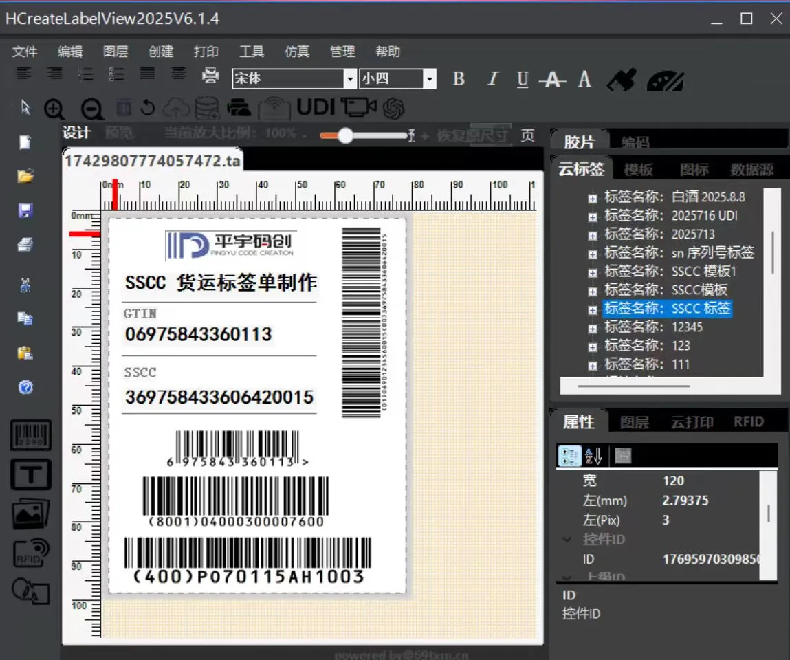Viewport: 790px width, 660px height.
Task: Click the undo rotate arrow icon
Action: tap(148, 107)
